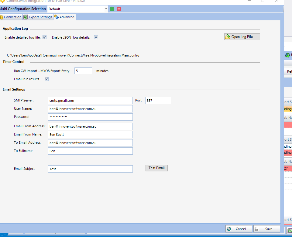Click the SMTP Server field
This screenshot has width=292, height=237.
(90, 101)
